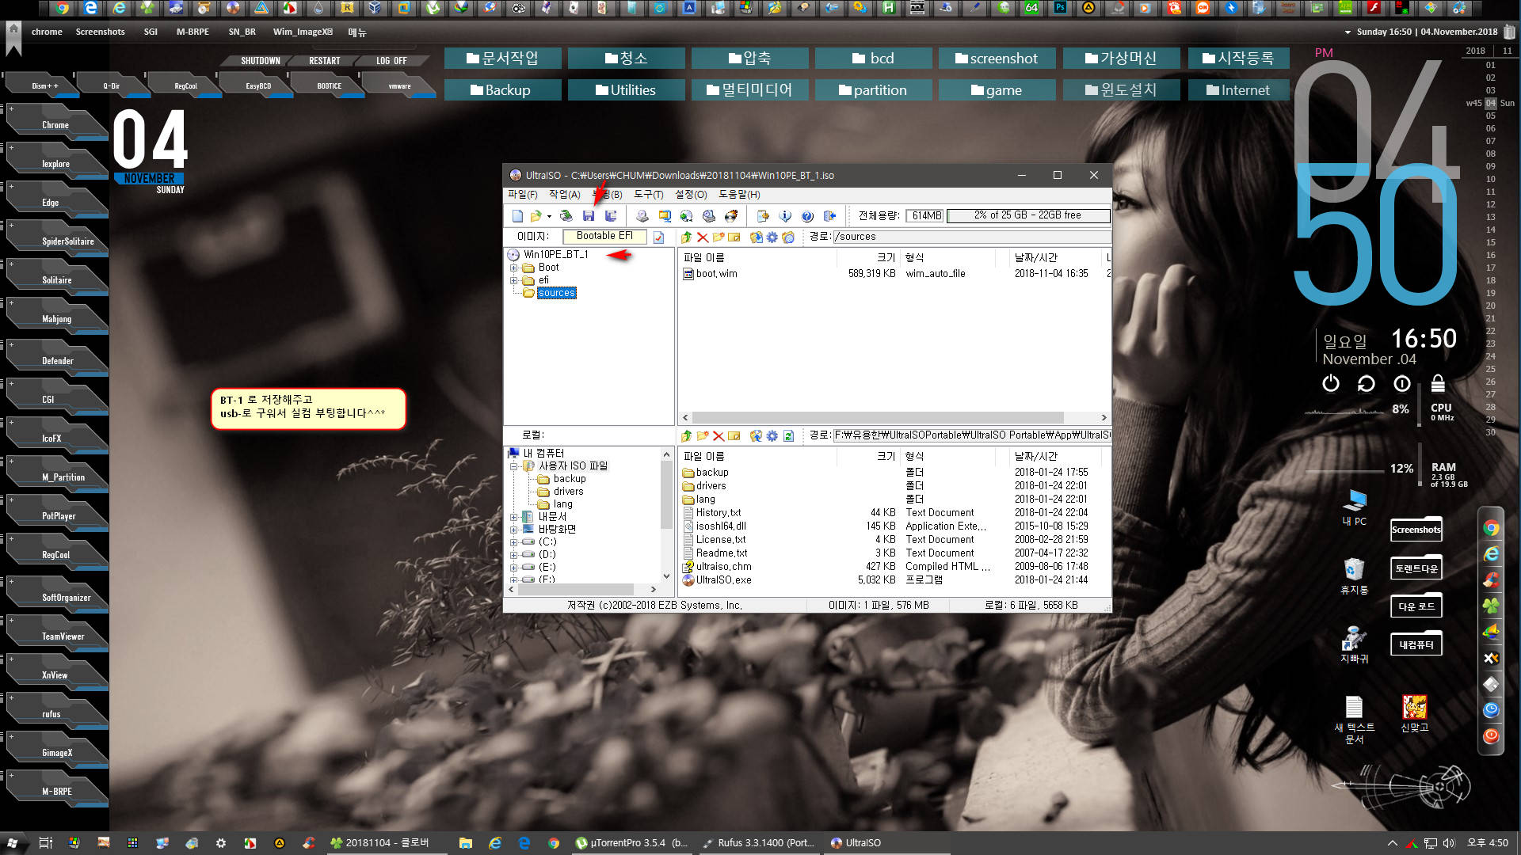The image size is (1521, 855).
Task: Open the 도구(T) menu
Action: 648,195
